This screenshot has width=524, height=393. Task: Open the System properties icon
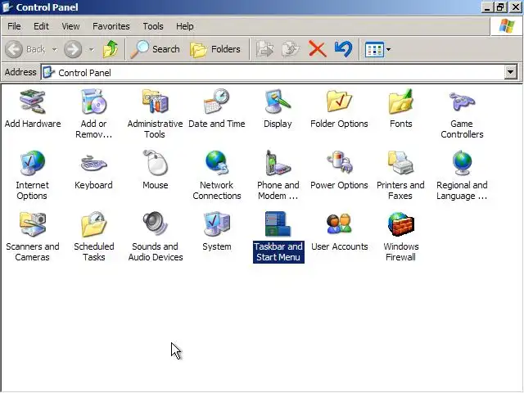click(x=216, y=224)
